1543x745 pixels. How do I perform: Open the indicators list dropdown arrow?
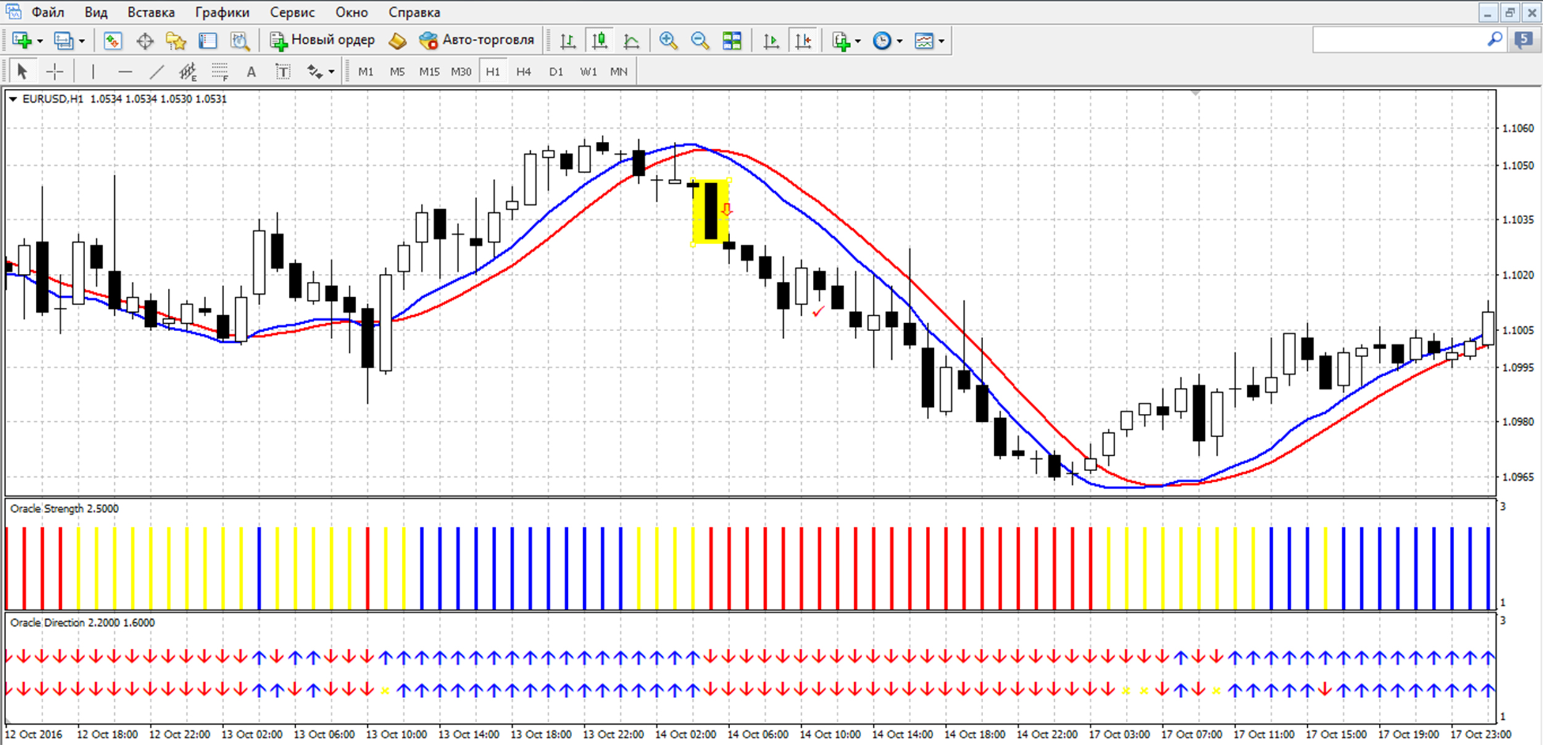click(858, 41)
